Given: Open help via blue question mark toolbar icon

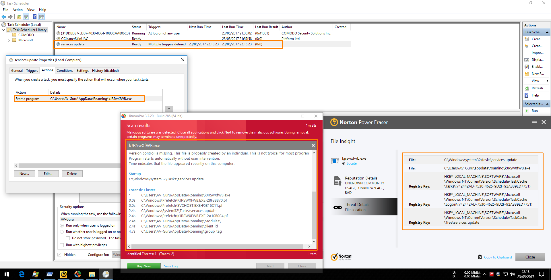Looking at the screenshot, I should [34, 17].
